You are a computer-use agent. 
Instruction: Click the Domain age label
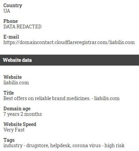(x=17, y=109)
